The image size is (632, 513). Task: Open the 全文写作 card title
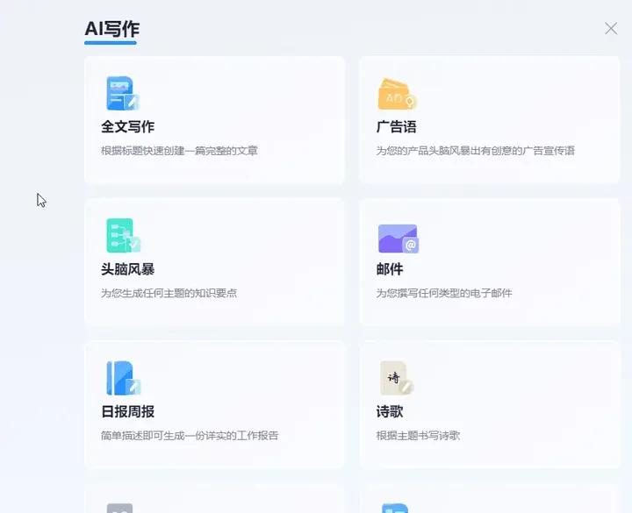tap(127, 127)
